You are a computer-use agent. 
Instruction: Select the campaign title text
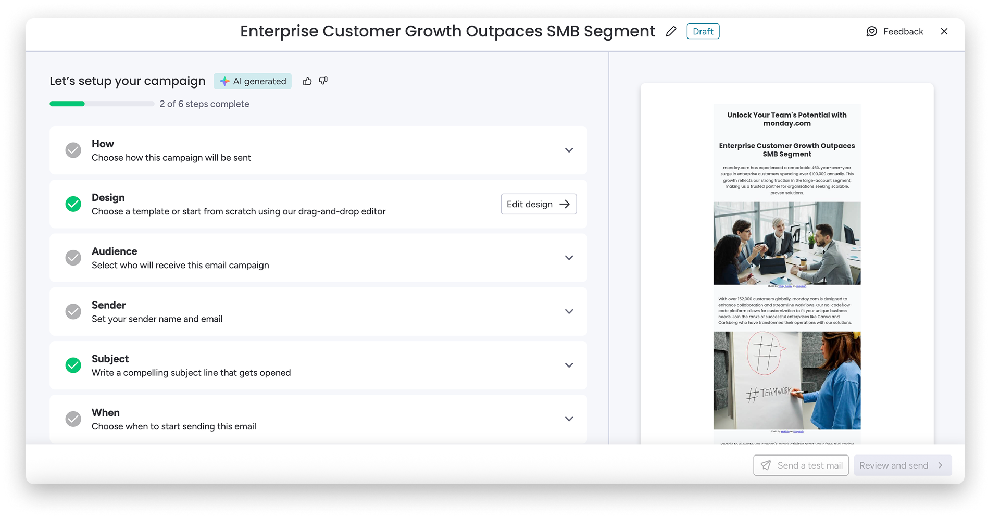click(447, 31)
